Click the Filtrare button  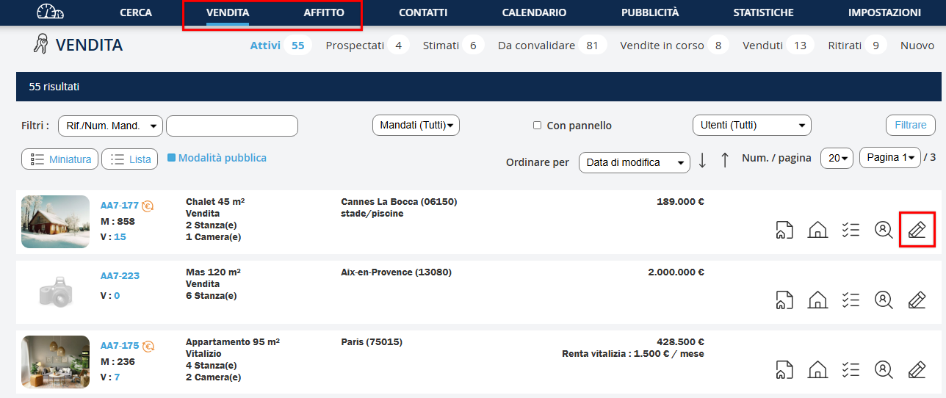click(910, 126)
